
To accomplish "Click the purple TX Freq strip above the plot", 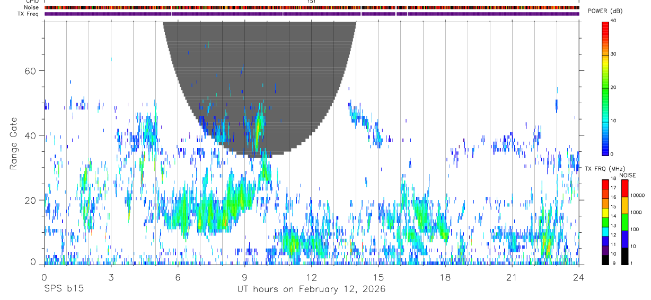I will 312,14.
